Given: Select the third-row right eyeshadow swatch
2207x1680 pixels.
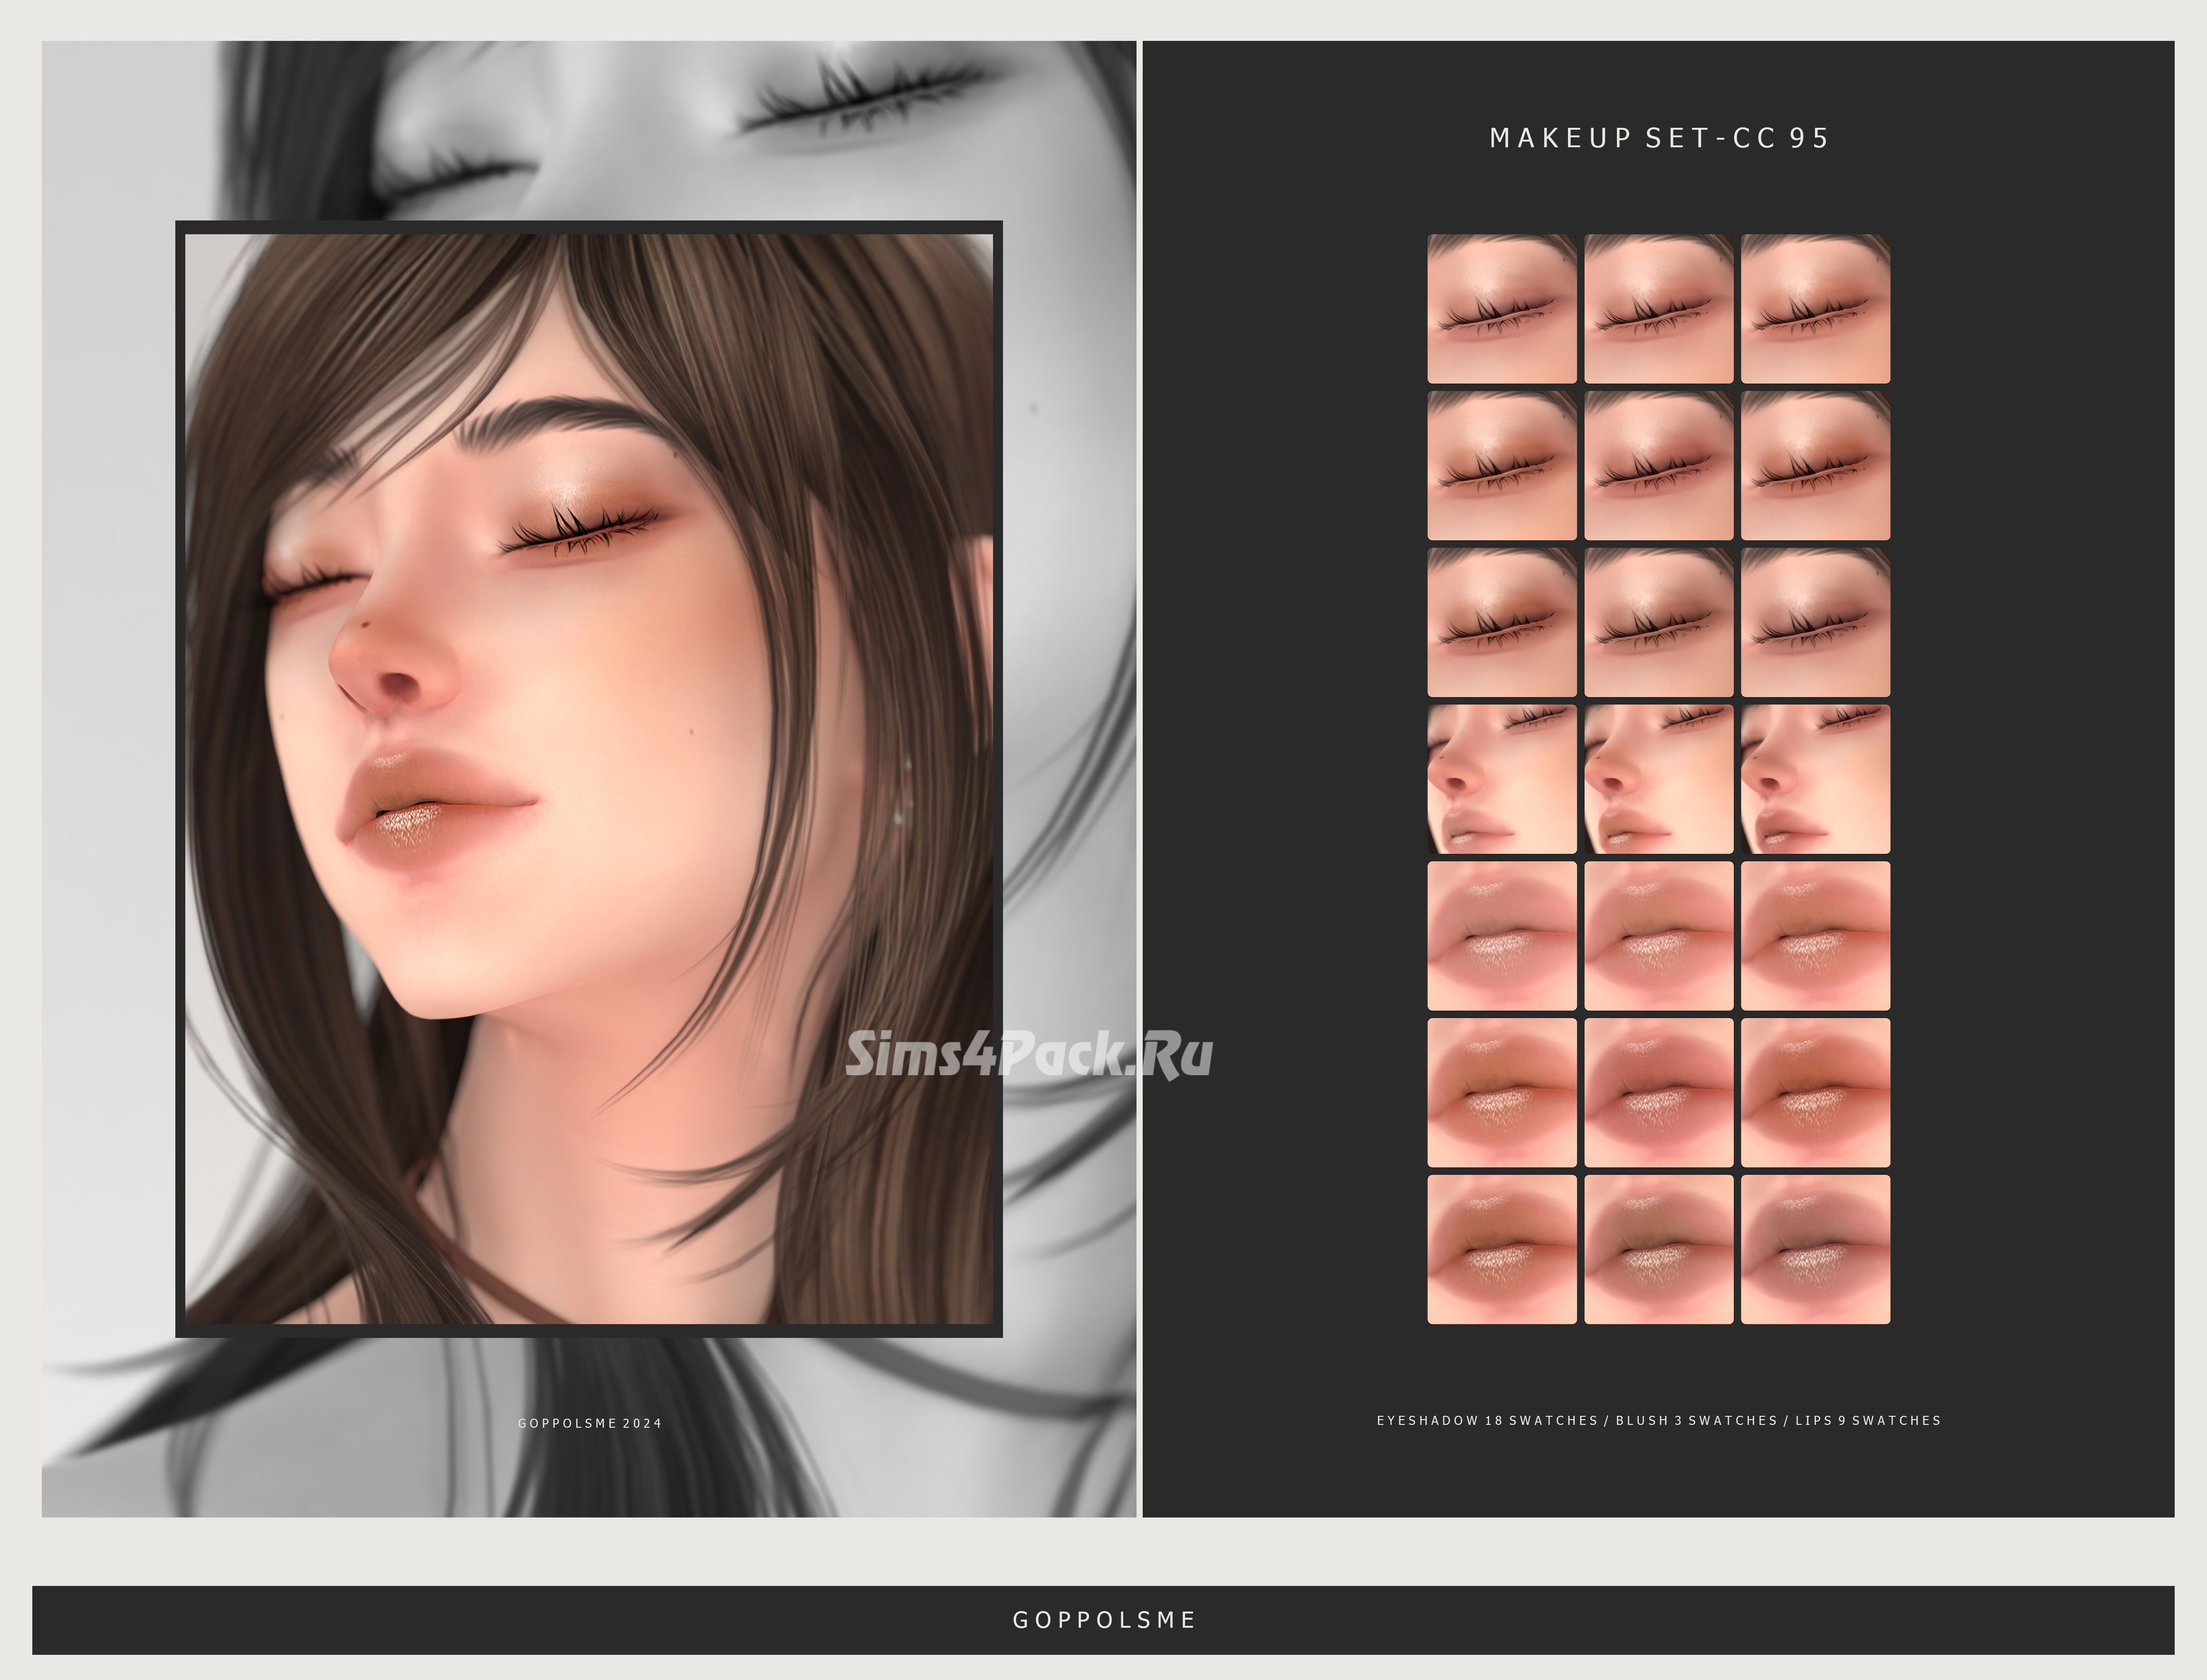Looking at the screenshot, I should tap(1815, 622).
